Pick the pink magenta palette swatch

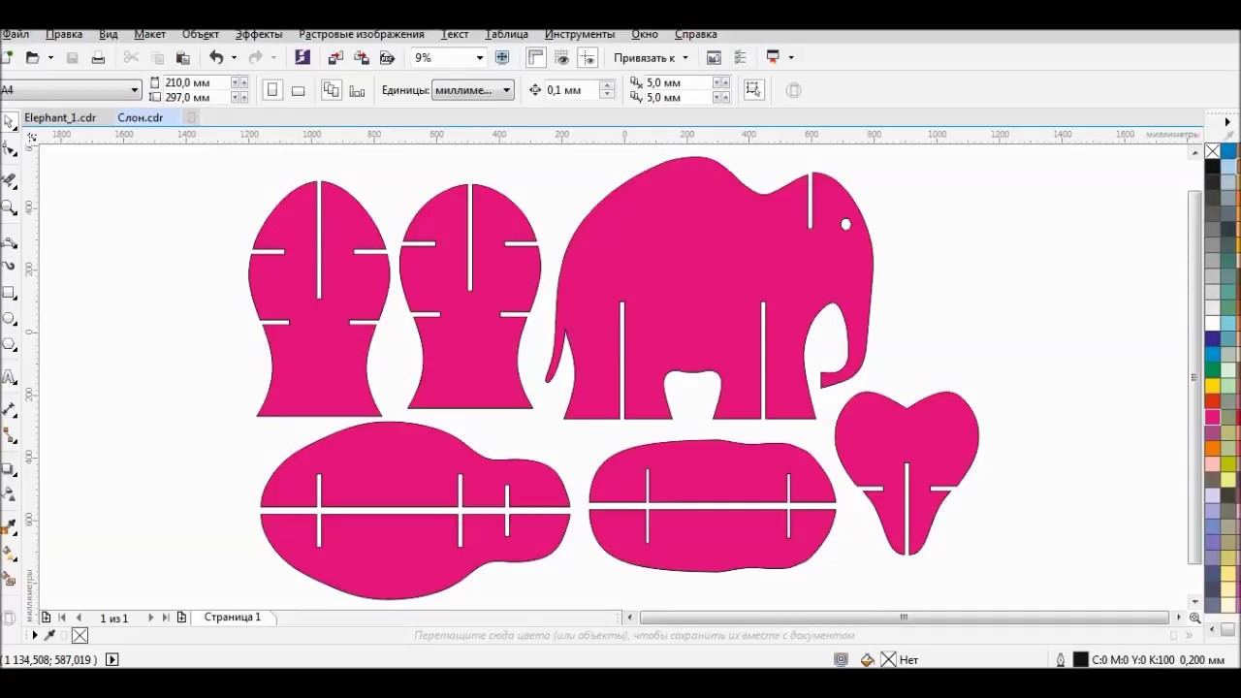pos(1212,417)
